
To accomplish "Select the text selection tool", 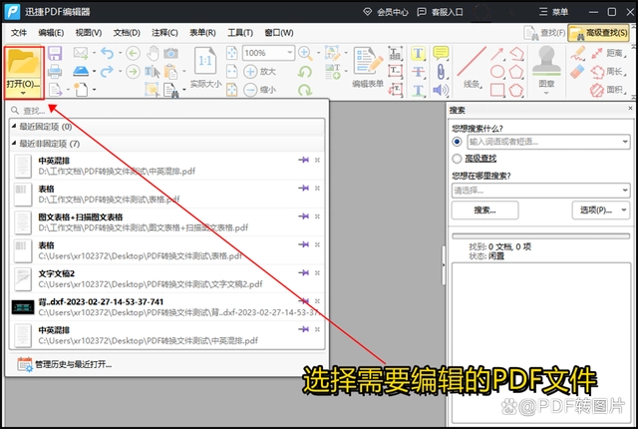I will click(153, 72).
